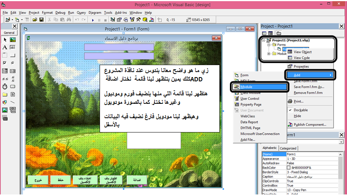Click the اضافة button on the form

pyautogui.click(x=137, y=180)
